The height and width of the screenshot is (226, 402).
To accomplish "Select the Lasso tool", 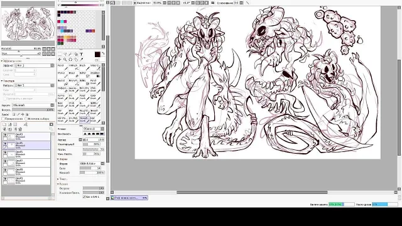I will (65, 54).
